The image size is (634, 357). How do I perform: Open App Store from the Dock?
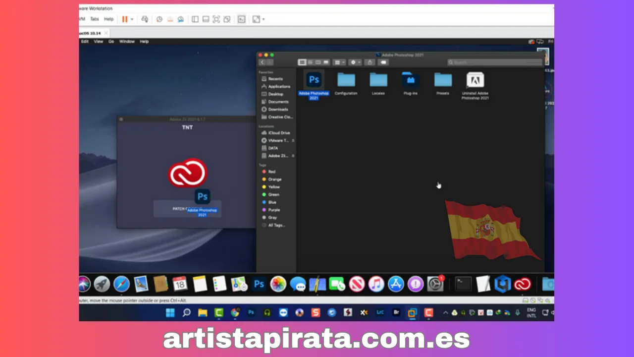point(396,284)
